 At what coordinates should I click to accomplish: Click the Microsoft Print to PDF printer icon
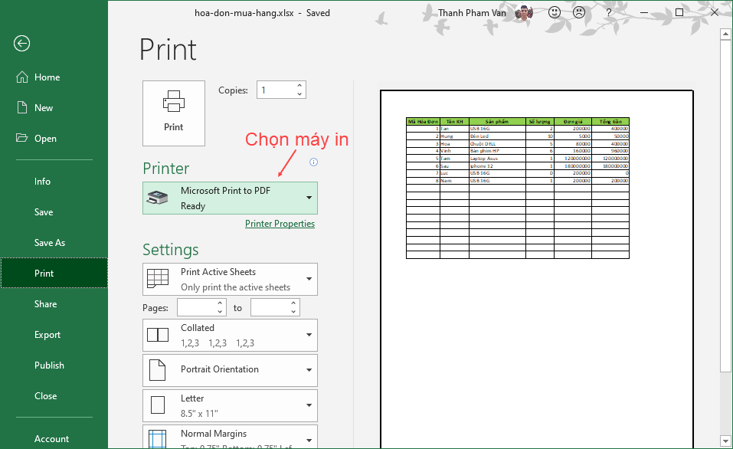coord(157,198)
